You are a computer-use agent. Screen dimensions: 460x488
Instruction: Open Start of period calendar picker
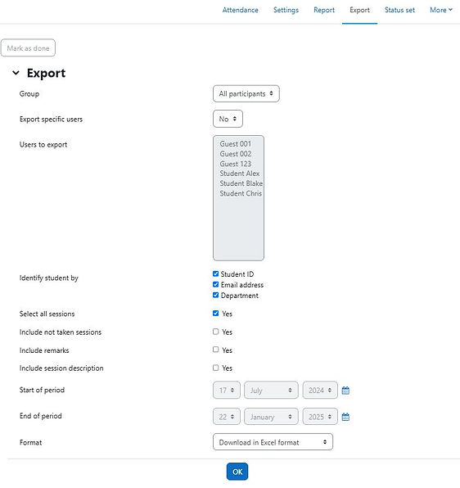click(x=345, y=391)
